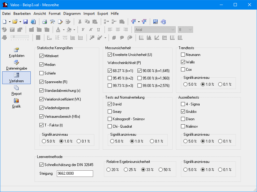Go to Dateneingabe in the sidebar
This screenshot has height=192, width=257.
(16, 65)
